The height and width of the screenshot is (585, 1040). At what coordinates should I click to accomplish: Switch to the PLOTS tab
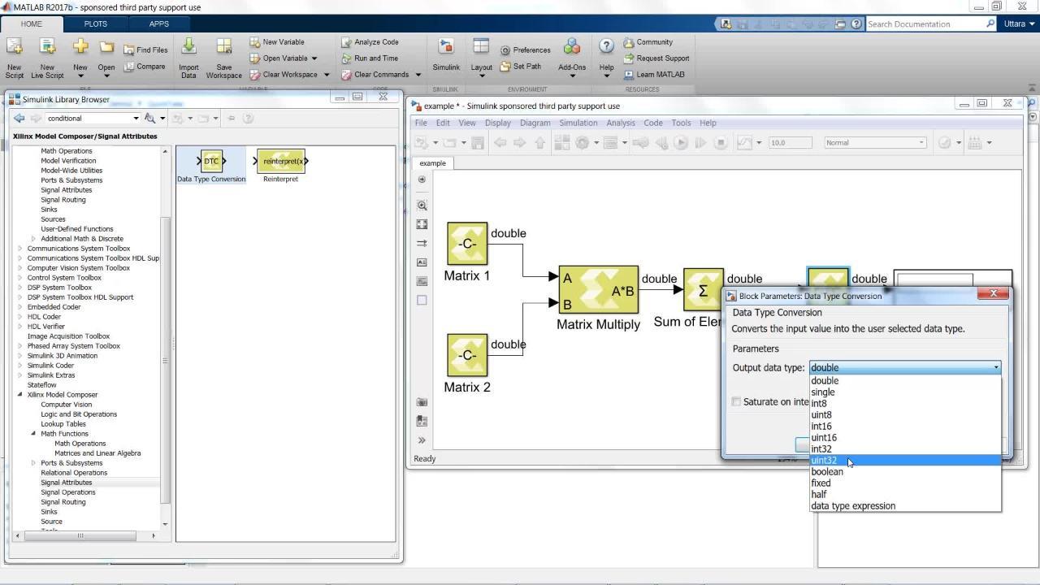coord(95,24)
